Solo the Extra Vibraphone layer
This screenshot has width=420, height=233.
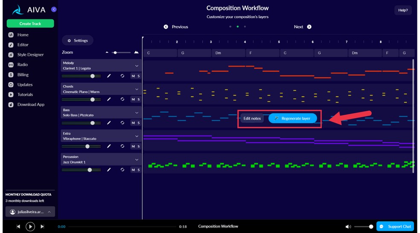click(138, 146)
